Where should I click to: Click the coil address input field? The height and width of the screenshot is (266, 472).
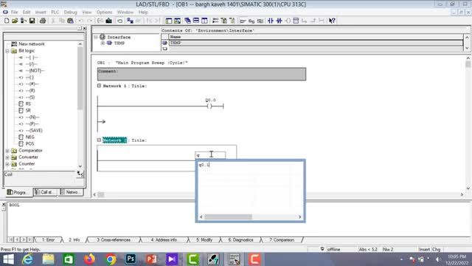(x=210, y=155)
